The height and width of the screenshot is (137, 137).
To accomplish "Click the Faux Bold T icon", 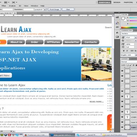I will coord(124,51).
